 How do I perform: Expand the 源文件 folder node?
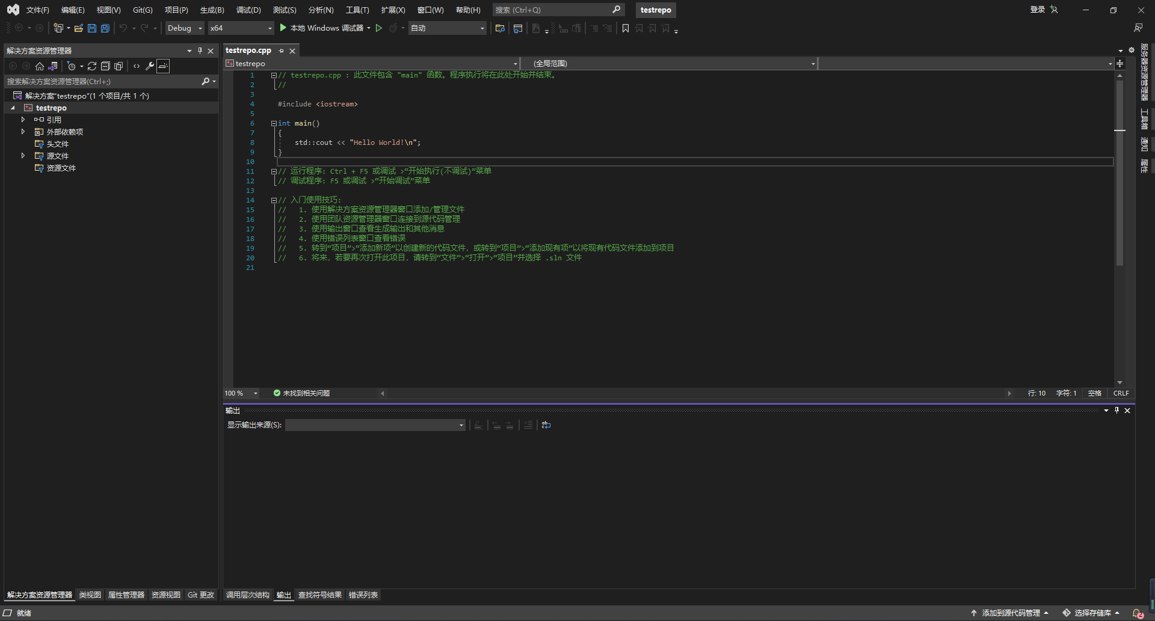point(23,156)
